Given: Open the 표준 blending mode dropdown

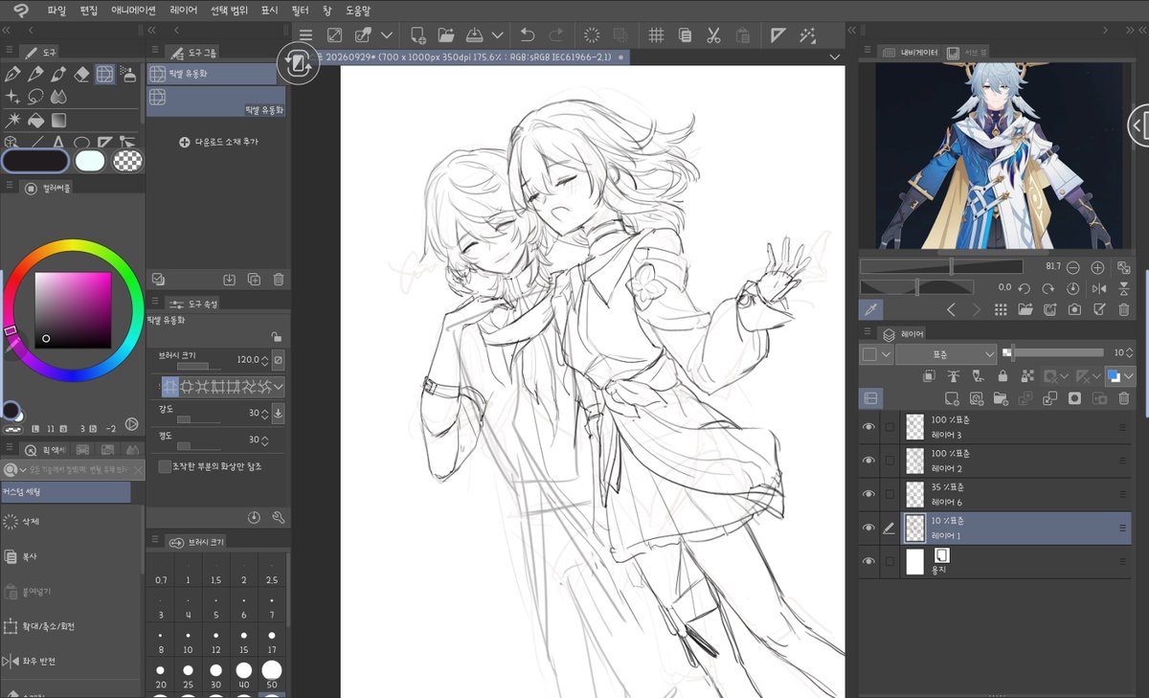Looking at the screenshot, I should [x=946, y=354].
